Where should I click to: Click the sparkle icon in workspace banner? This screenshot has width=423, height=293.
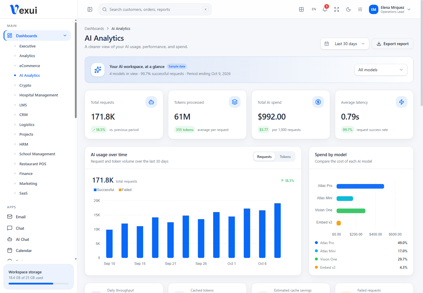coord(98,70)
